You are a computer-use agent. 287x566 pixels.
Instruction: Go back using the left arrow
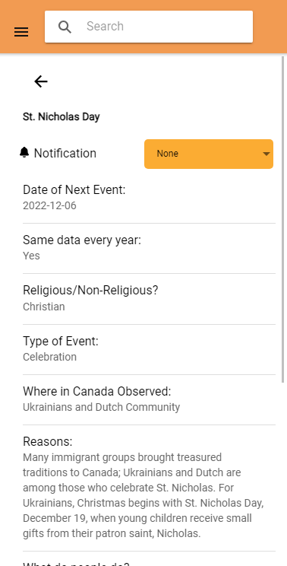(41, 81)
